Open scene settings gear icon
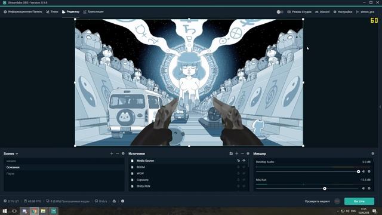Viewport: 382px width, 215px height. click(x=123, y=153)
